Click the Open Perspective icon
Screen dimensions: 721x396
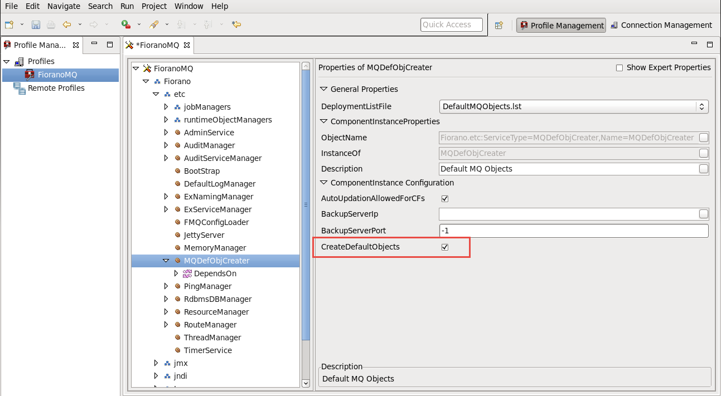pyautogui.click(x=499, y=25)
